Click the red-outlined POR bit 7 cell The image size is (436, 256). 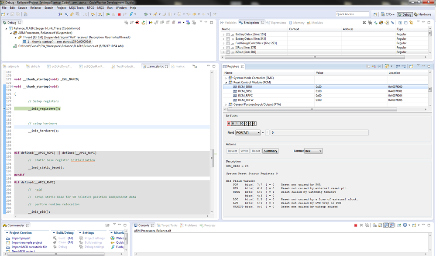(229, 124)
